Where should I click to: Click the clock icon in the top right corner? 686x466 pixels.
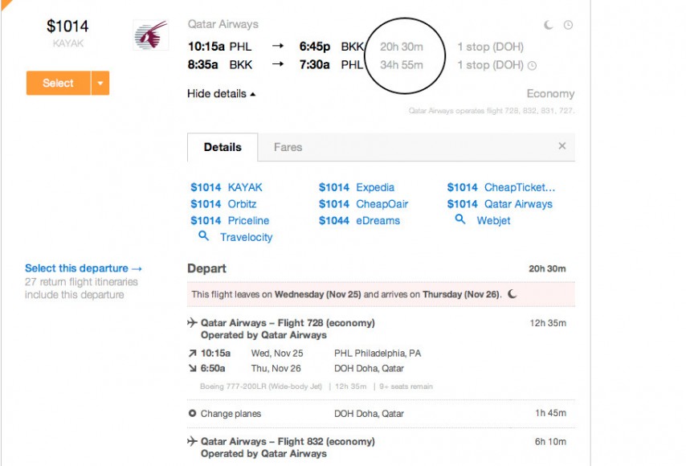tap(568, 25)
